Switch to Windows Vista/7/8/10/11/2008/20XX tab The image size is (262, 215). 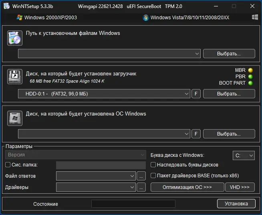[x=186, y=18]
